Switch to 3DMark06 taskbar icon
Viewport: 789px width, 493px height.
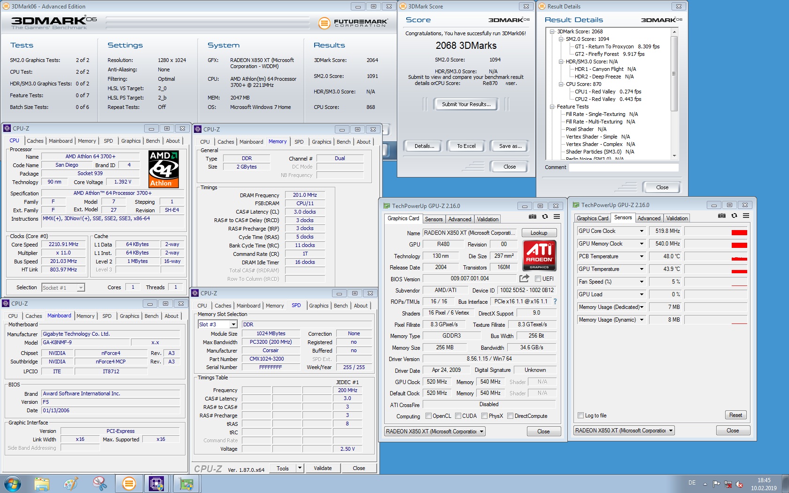pyautogui.click(x=129, y=484)
